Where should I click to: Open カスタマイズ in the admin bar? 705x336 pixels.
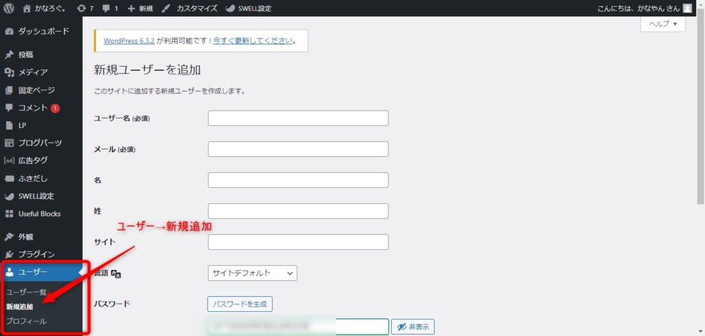[190, 8]
